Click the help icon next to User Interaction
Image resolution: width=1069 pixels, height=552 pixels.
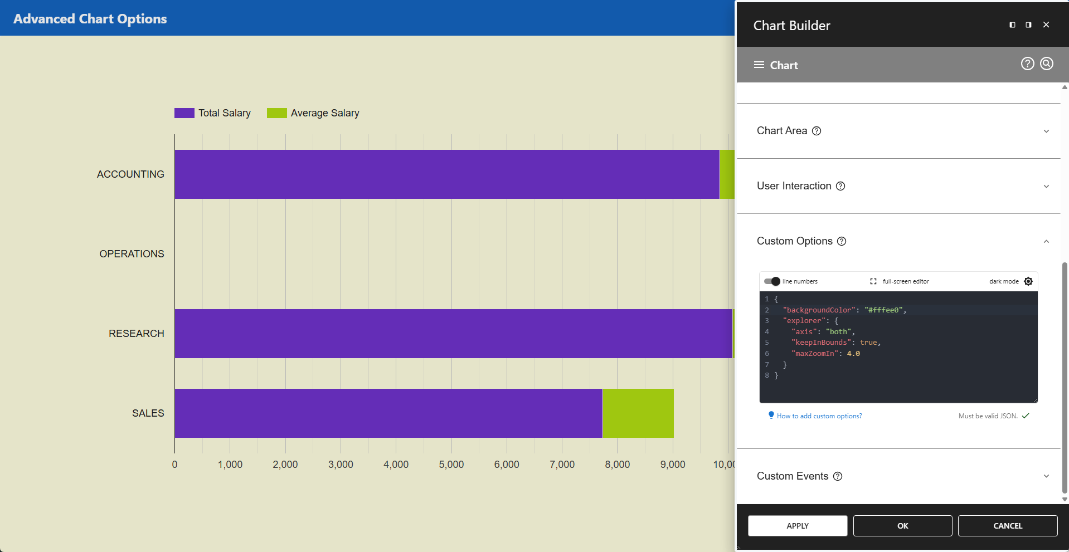(x=840, y=186)
